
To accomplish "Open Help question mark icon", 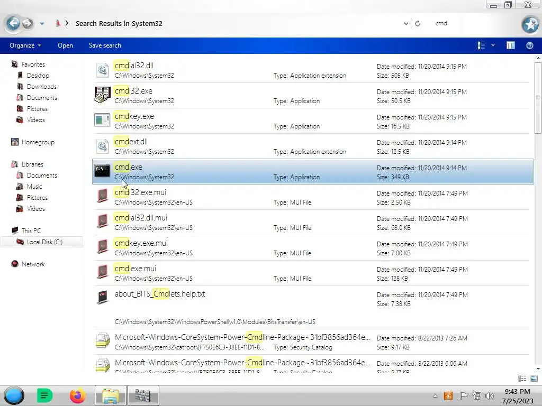I will (529, 45).
